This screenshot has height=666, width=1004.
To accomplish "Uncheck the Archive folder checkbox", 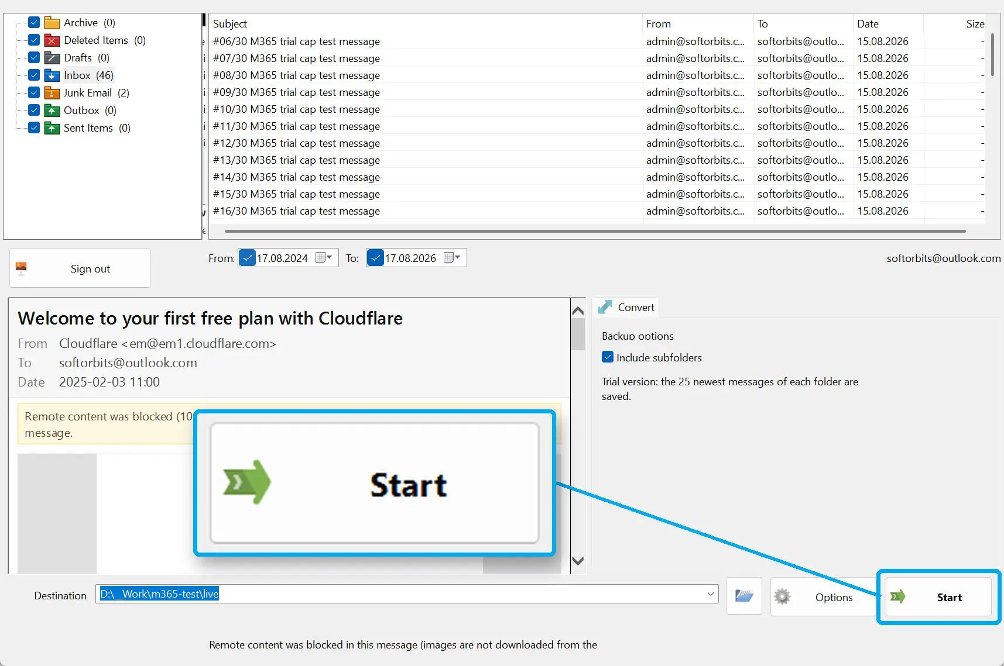I will coord(34,22).
